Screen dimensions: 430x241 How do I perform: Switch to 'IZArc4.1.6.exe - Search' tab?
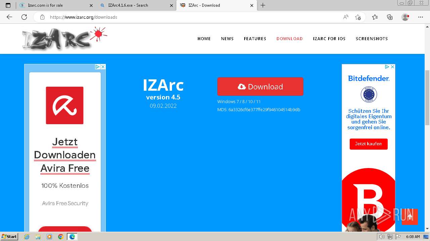[x=136, y=5]
